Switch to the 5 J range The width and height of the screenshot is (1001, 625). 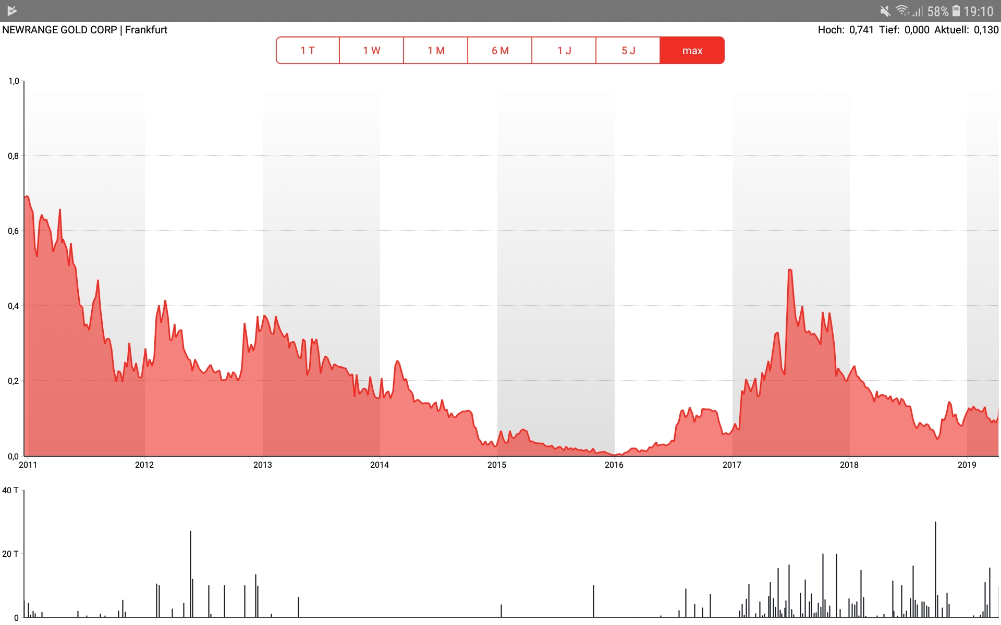click(628, 51)
